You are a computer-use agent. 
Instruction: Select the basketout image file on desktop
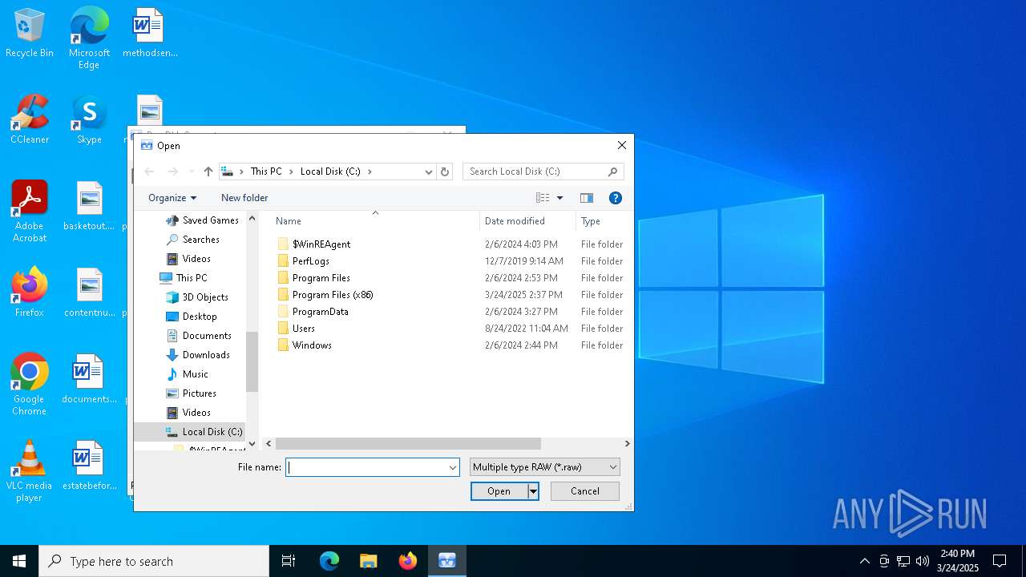tap(89, 207)
